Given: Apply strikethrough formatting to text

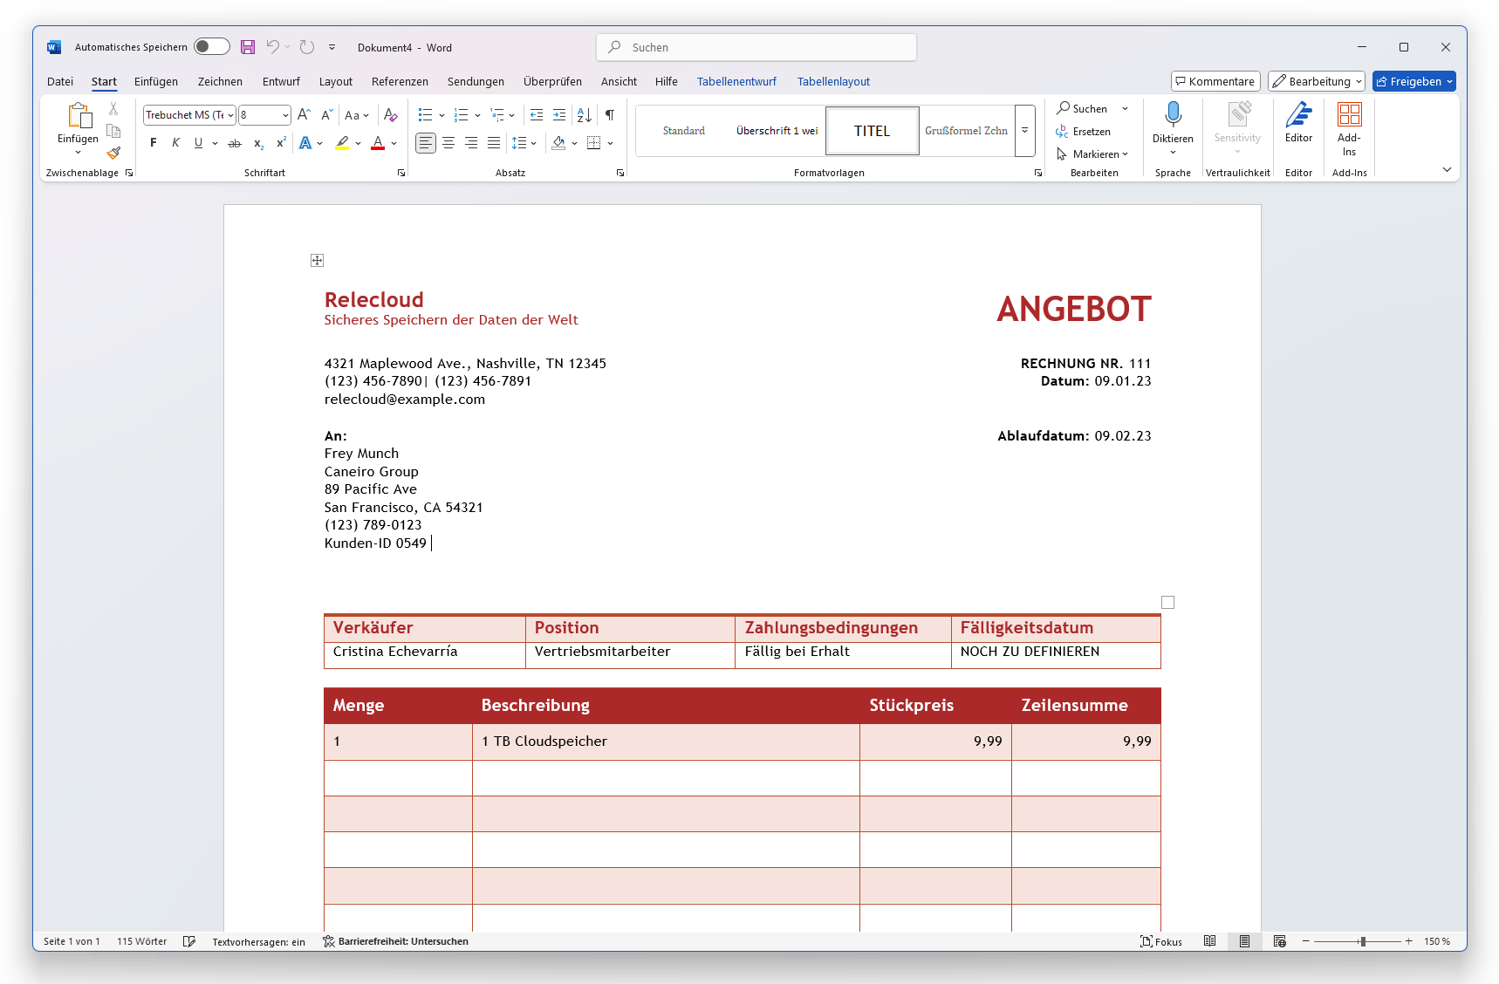Looking at the screenshot, I should click(x=235, y=143).
